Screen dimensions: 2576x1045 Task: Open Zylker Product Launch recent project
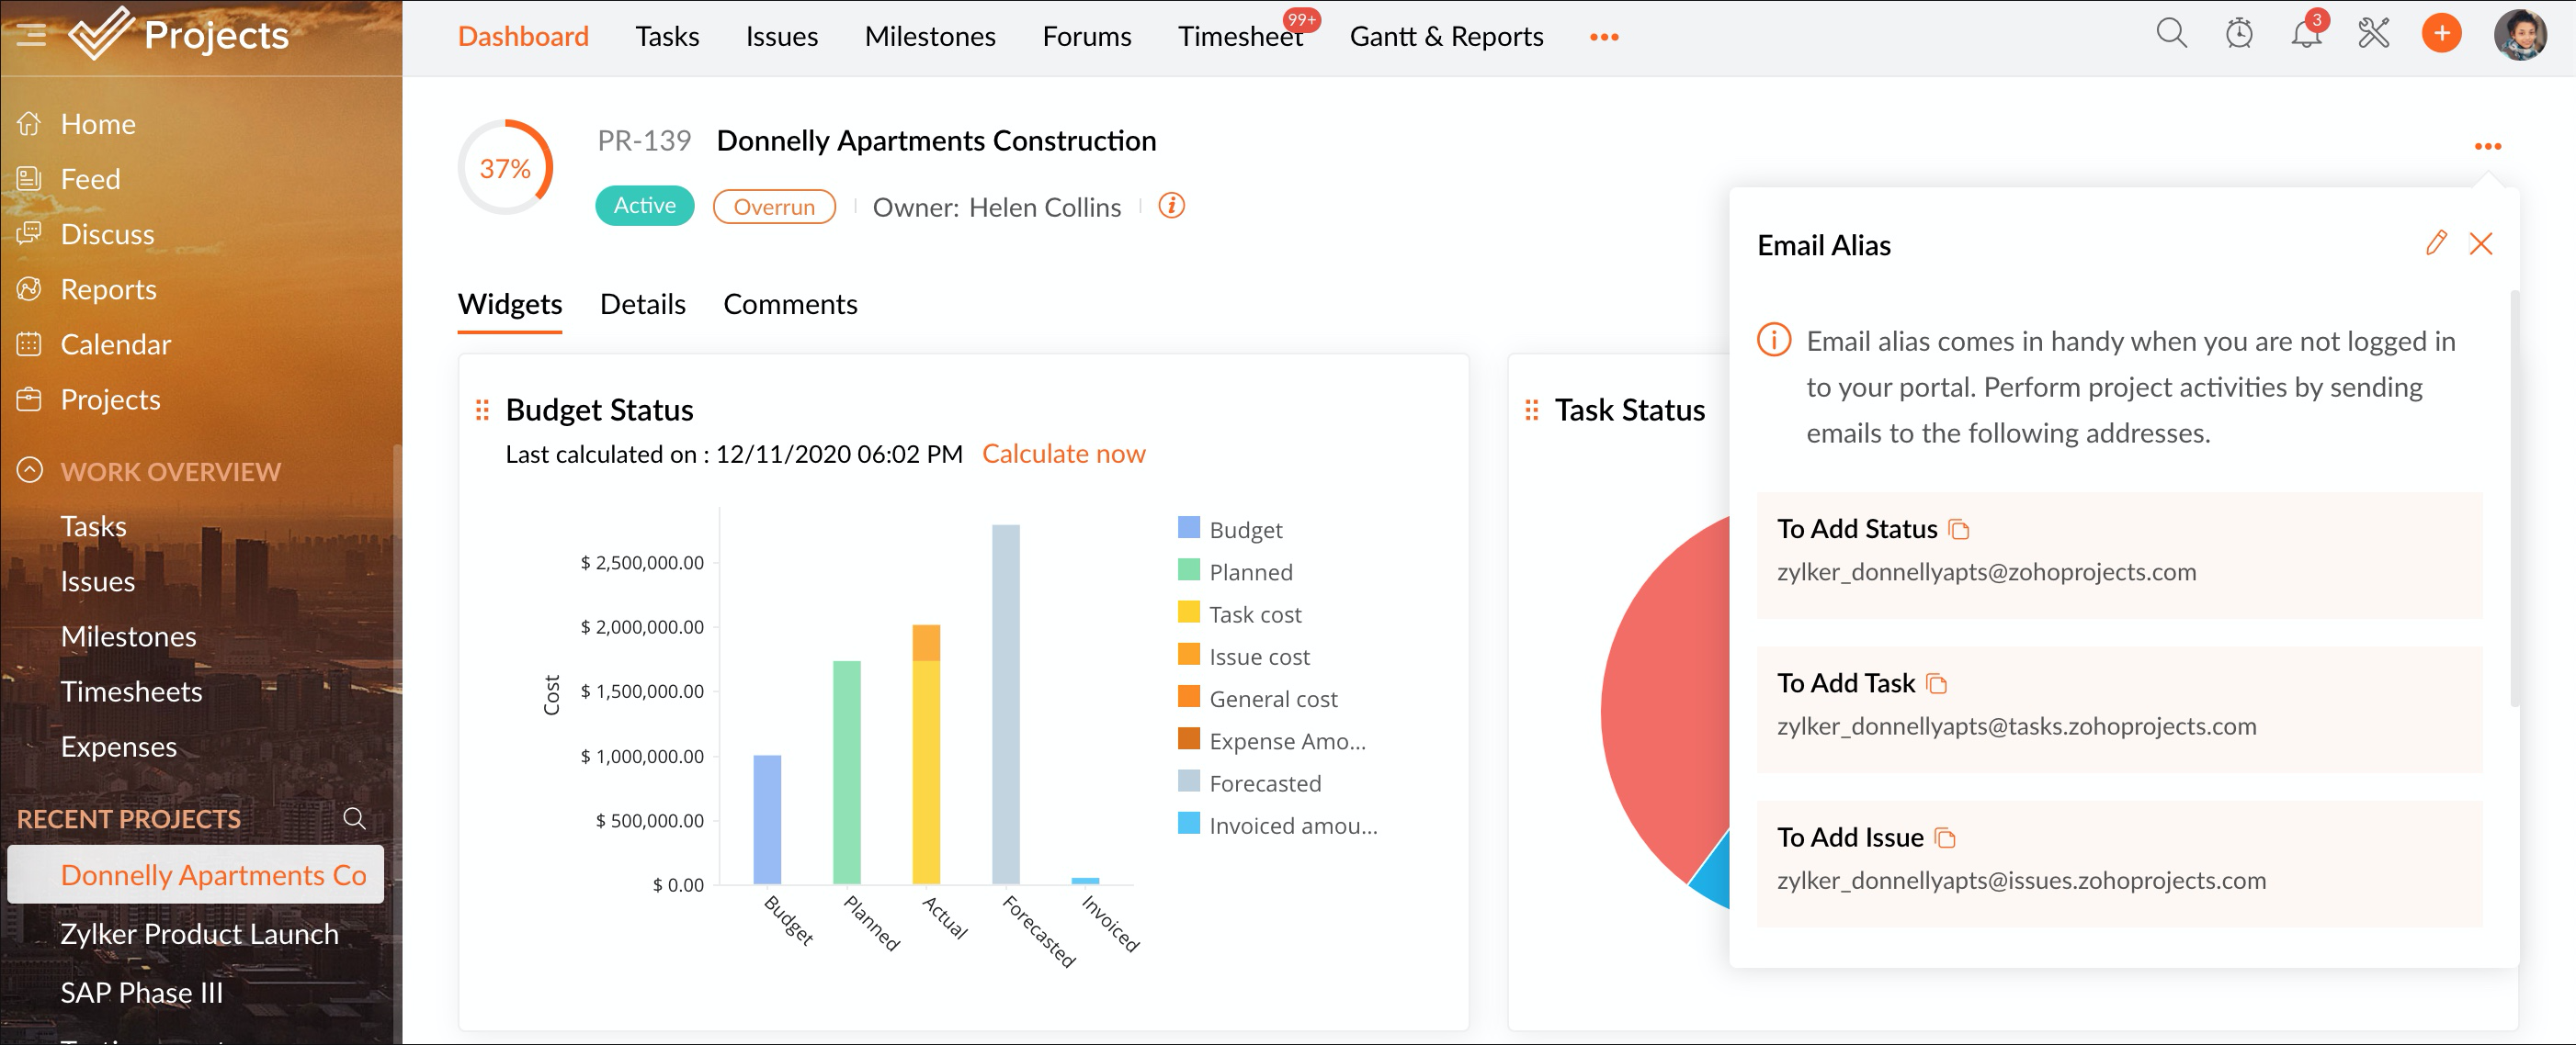tap(199, 933)
